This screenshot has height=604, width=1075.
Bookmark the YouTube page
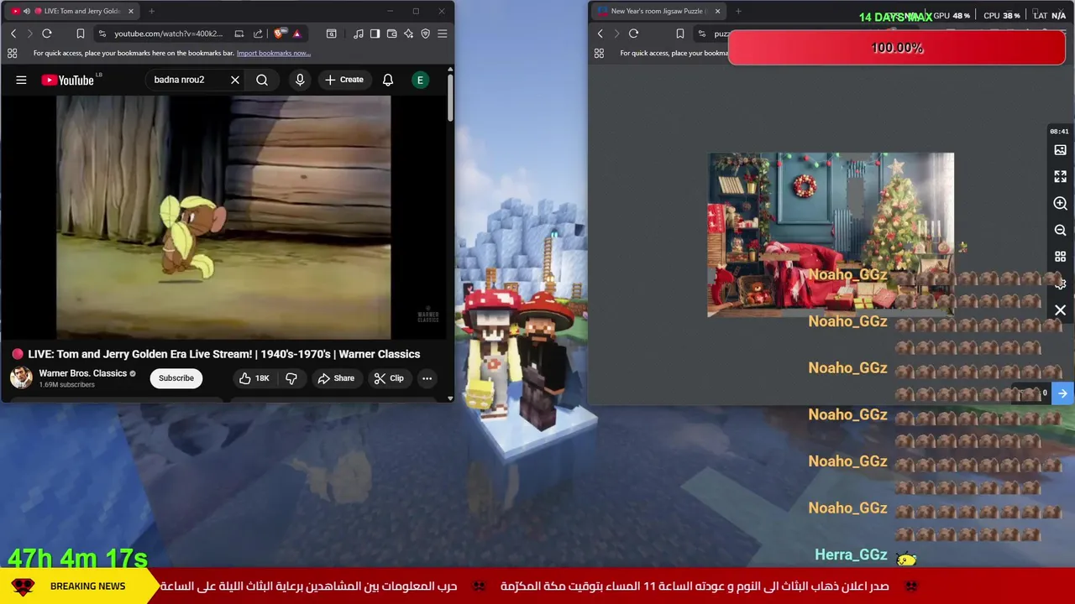click(81, 34)
